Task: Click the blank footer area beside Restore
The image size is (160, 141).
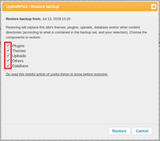Action: pos(53,131)
